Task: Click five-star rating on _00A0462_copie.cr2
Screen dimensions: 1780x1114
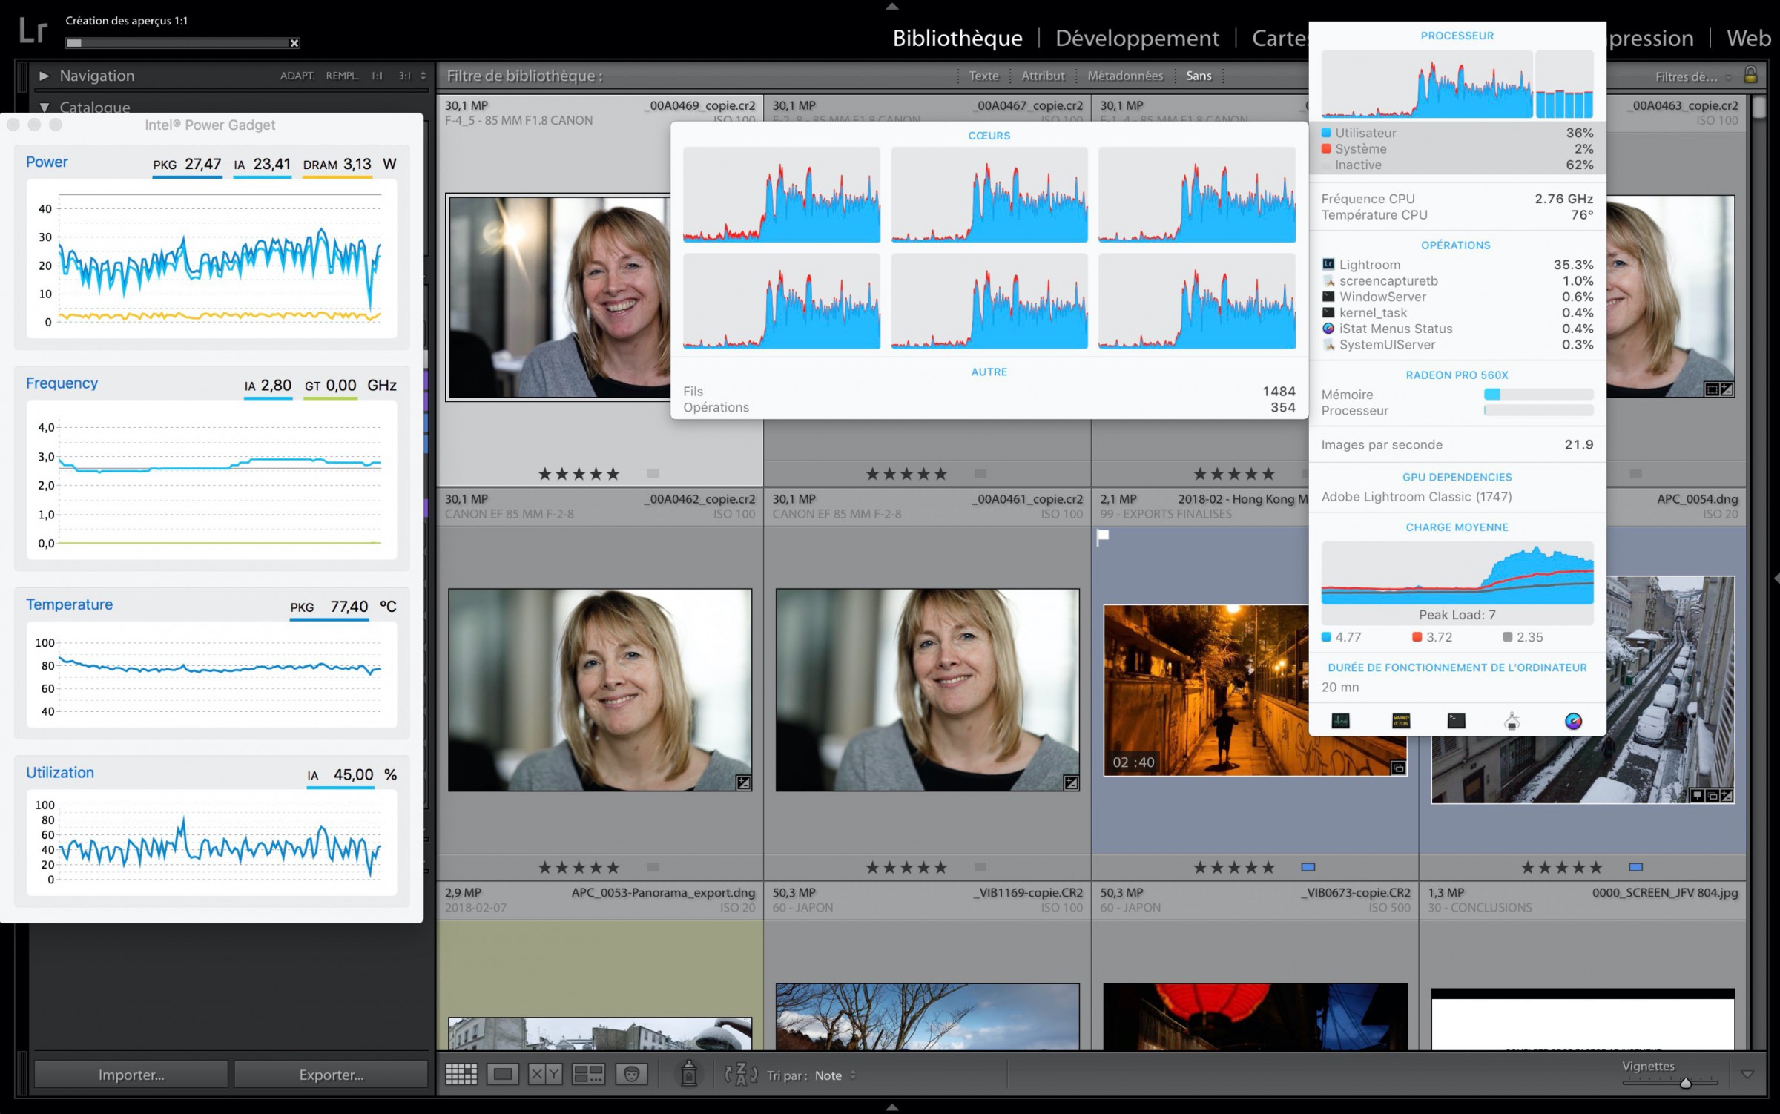Action: tap(578, 867)
